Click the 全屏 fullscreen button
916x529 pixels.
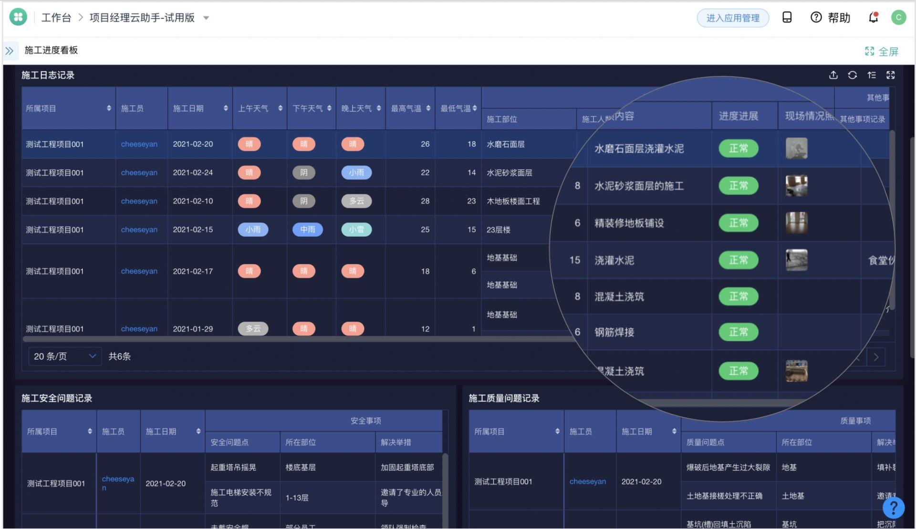point(882,51)
